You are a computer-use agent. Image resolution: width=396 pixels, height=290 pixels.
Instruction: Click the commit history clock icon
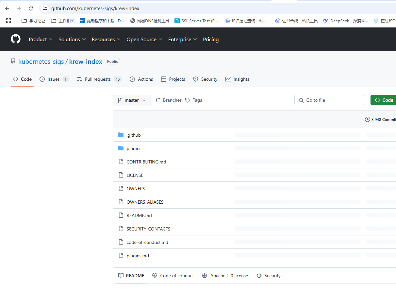(x=368, y=119)
